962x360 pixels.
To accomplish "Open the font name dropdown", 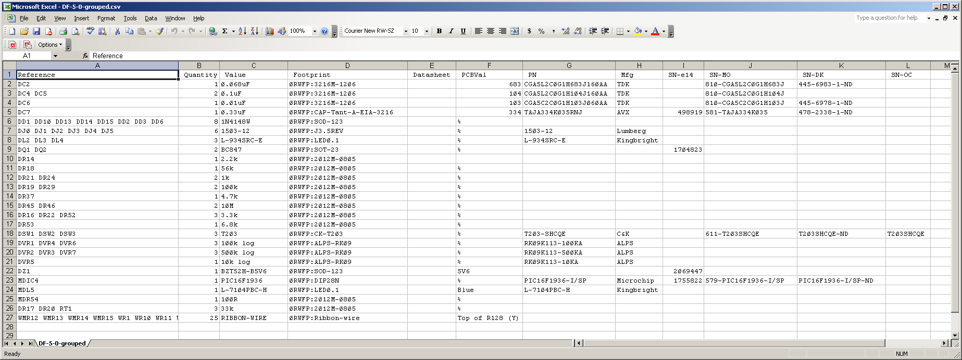I will pyautogui.click(x=406, y=31).
